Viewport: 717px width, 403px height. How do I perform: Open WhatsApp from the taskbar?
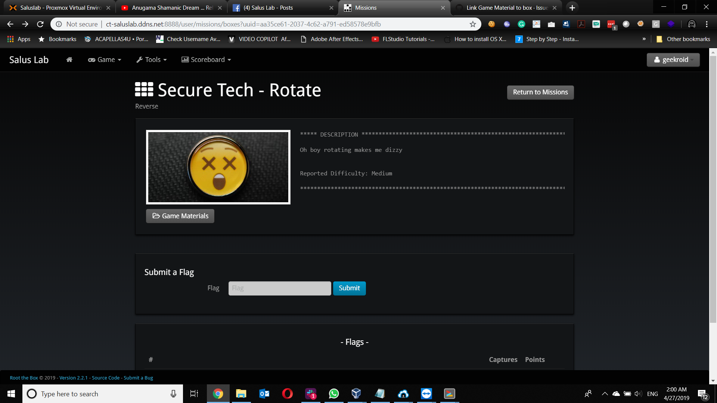(333, 394)
